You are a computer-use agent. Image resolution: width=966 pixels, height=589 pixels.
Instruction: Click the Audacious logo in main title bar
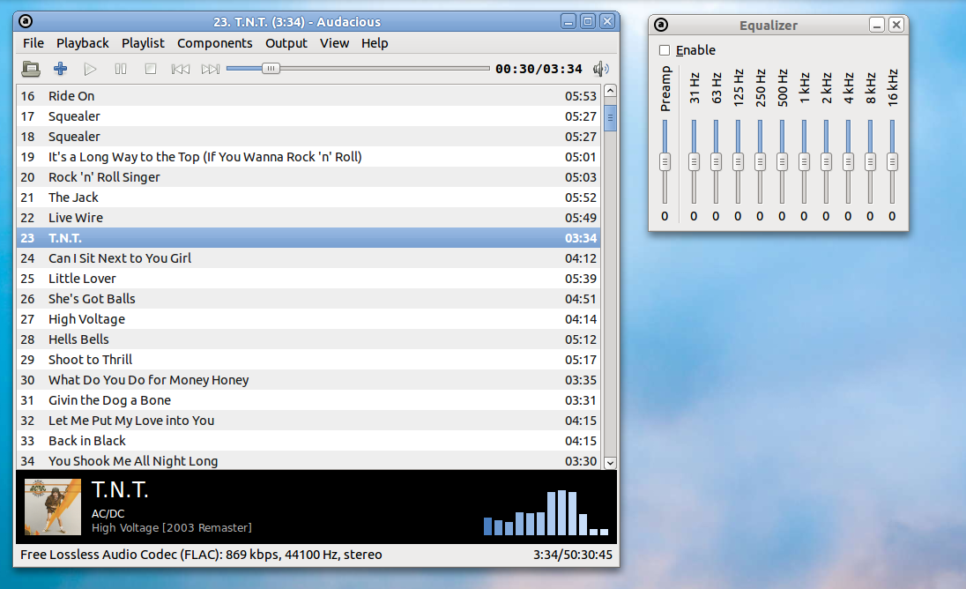pyautogui.click(x=26, y=21)
